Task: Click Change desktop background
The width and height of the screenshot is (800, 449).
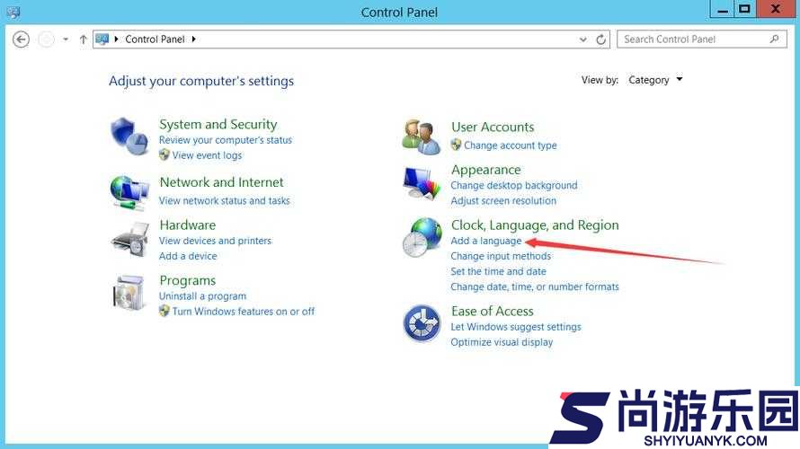Action: pyautogui.click(x=514, y=185)
